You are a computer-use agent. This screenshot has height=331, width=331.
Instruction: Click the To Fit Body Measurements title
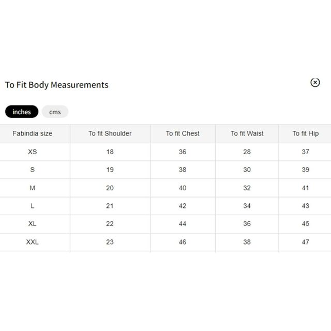coord(57,85)
